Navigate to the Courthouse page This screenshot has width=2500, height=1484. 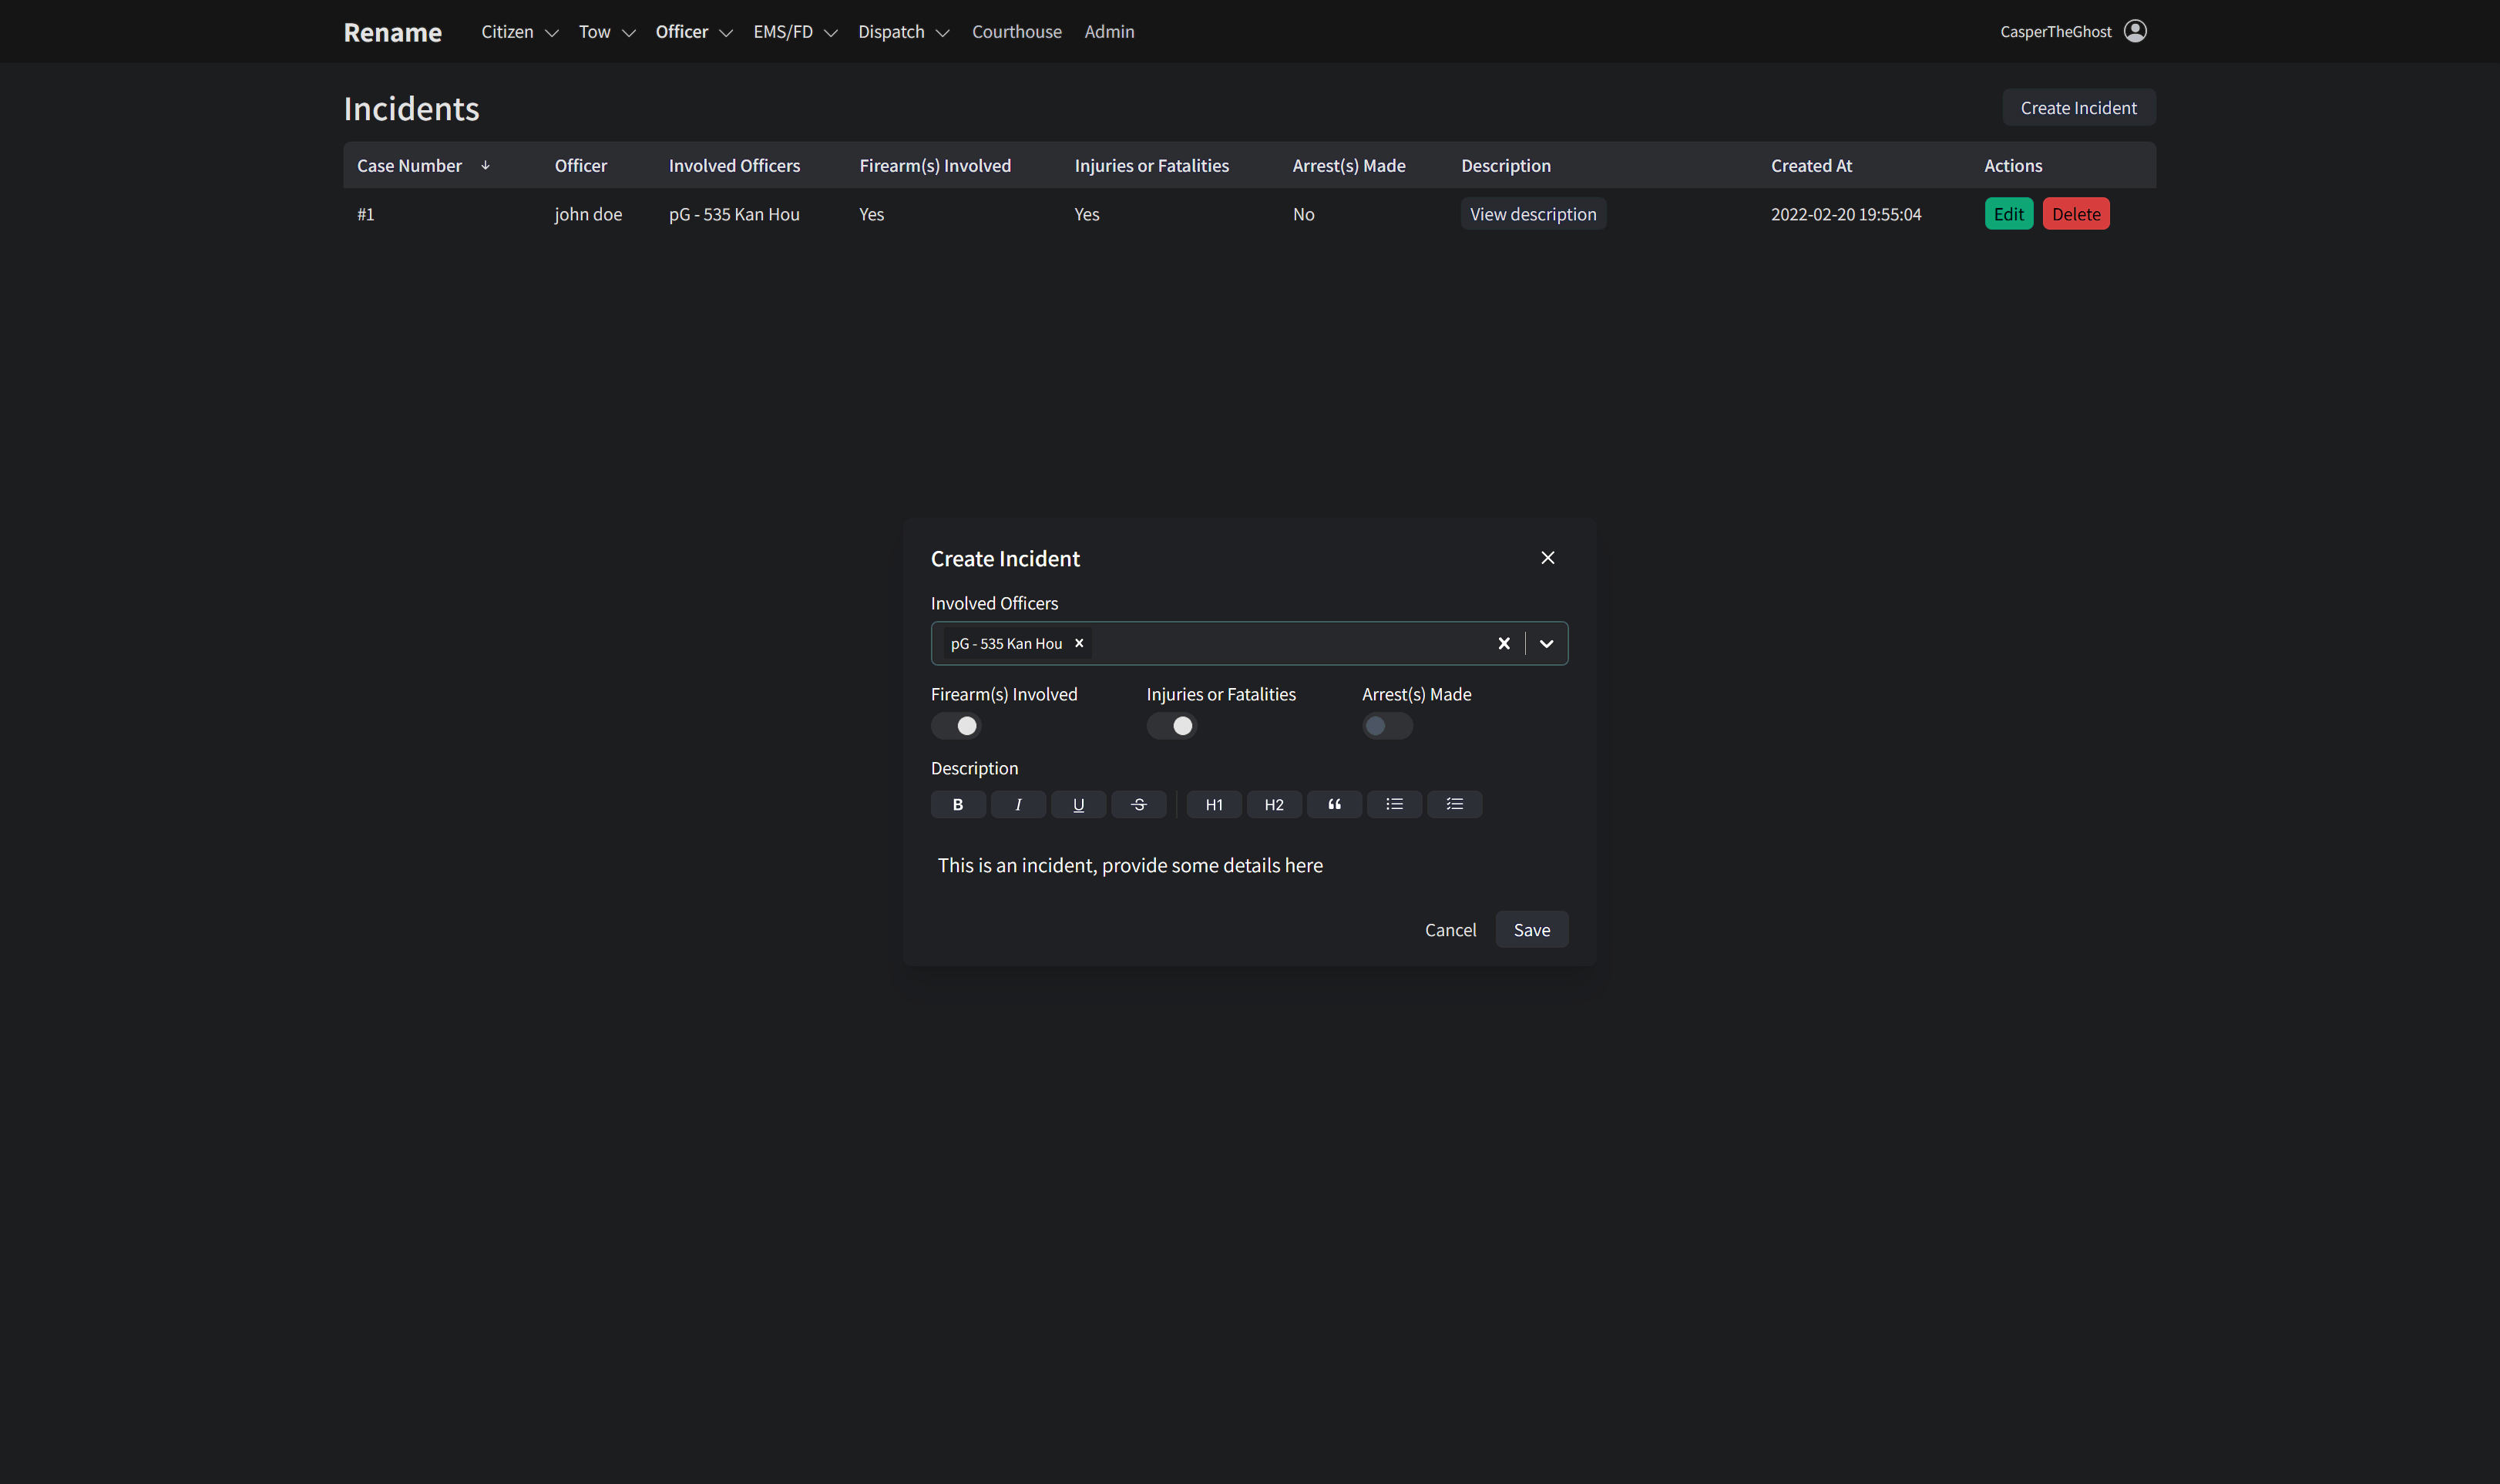(1017, 31)
